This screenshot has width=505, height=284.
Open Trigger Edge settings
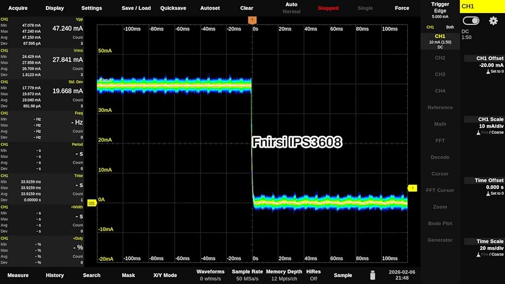[440, 10]
